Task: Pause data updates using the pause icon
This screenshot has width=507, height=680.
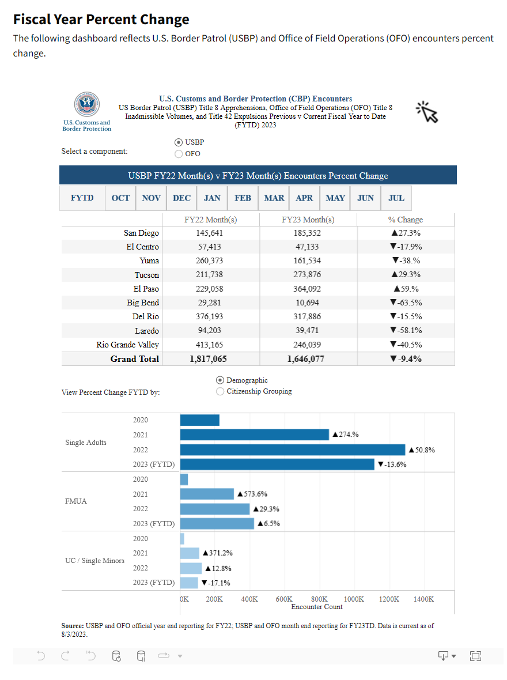Action: pyautogui.click(x=141, y=656)
